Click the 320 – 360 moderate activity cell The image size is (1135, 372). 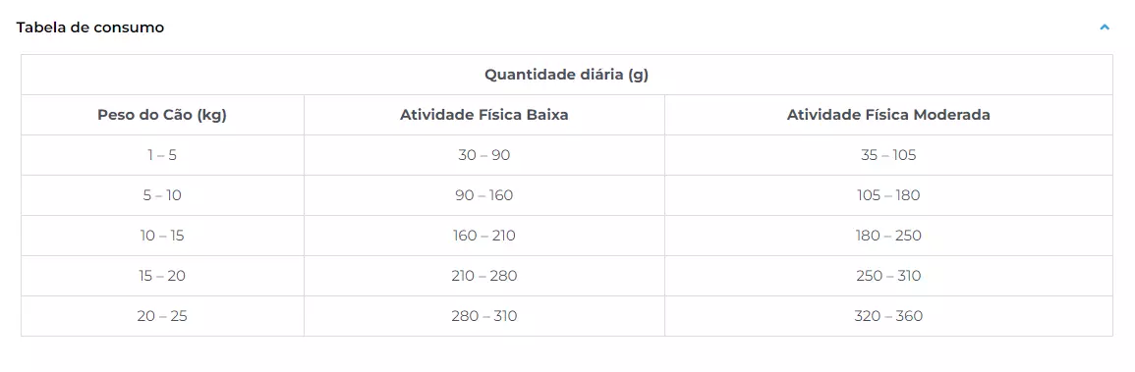tap(889, 316)
